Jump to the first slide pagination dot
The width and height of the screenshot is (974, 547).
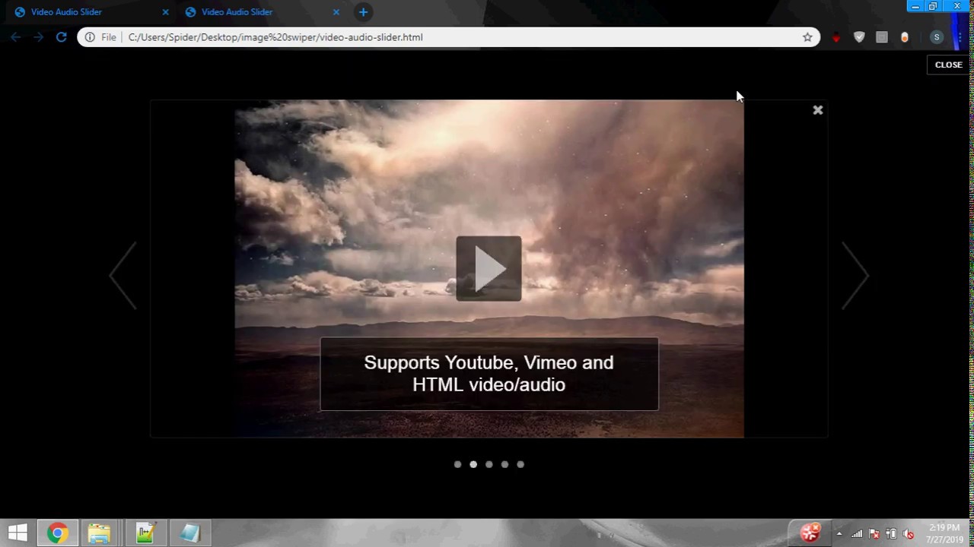457,464
